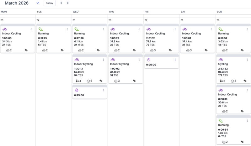Click the stopwatch icon on Friday's 0:20:00 workout

(149, 60)
